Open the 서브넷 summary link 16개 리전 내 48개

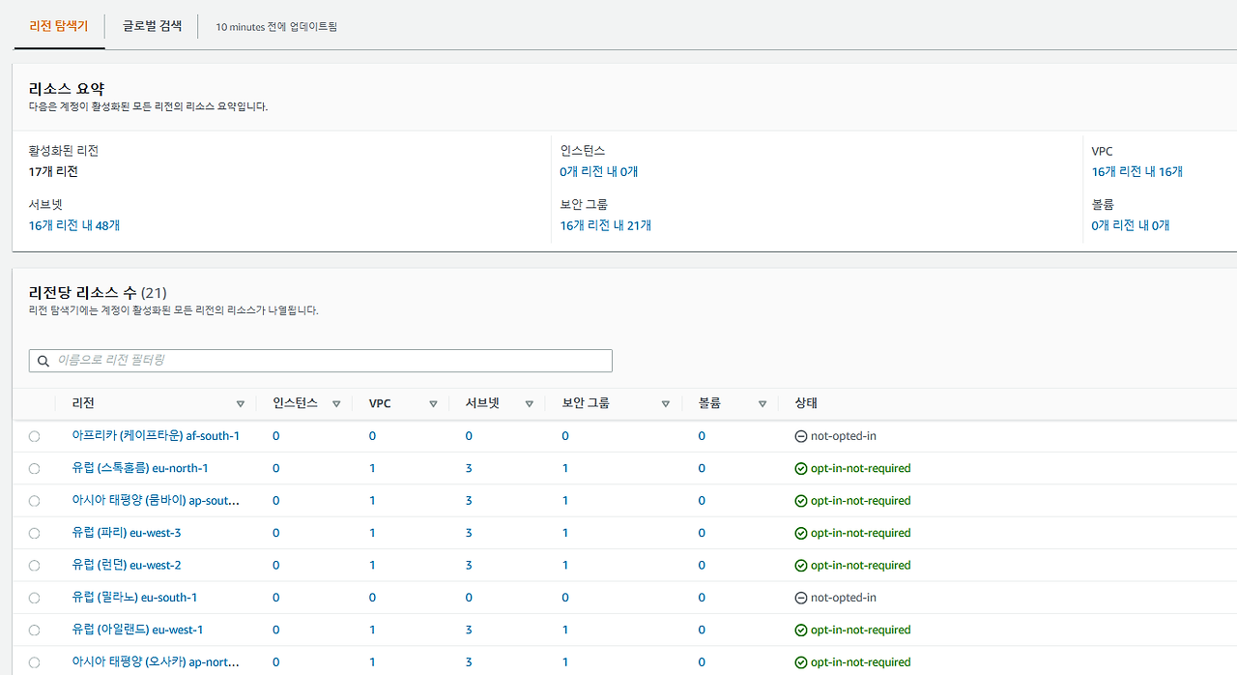(73, 224)
